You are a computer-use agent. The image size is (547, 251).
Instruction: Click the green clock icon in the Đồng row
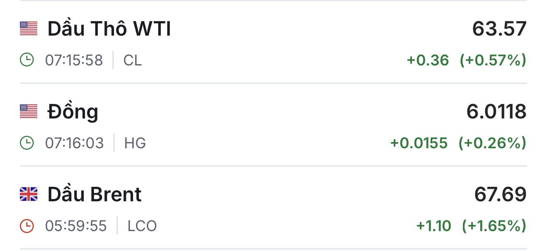[x=27, y=143]
